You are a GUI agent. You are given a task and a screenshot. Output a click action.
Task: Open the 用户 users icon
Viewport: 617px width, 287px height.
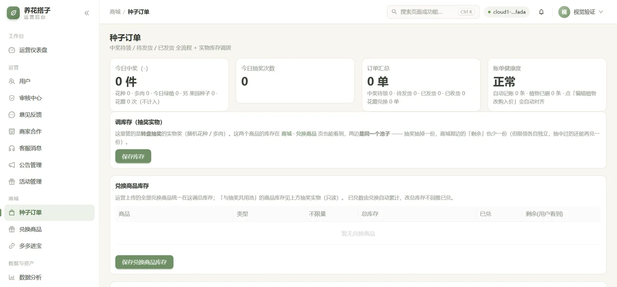pos(12,81)
